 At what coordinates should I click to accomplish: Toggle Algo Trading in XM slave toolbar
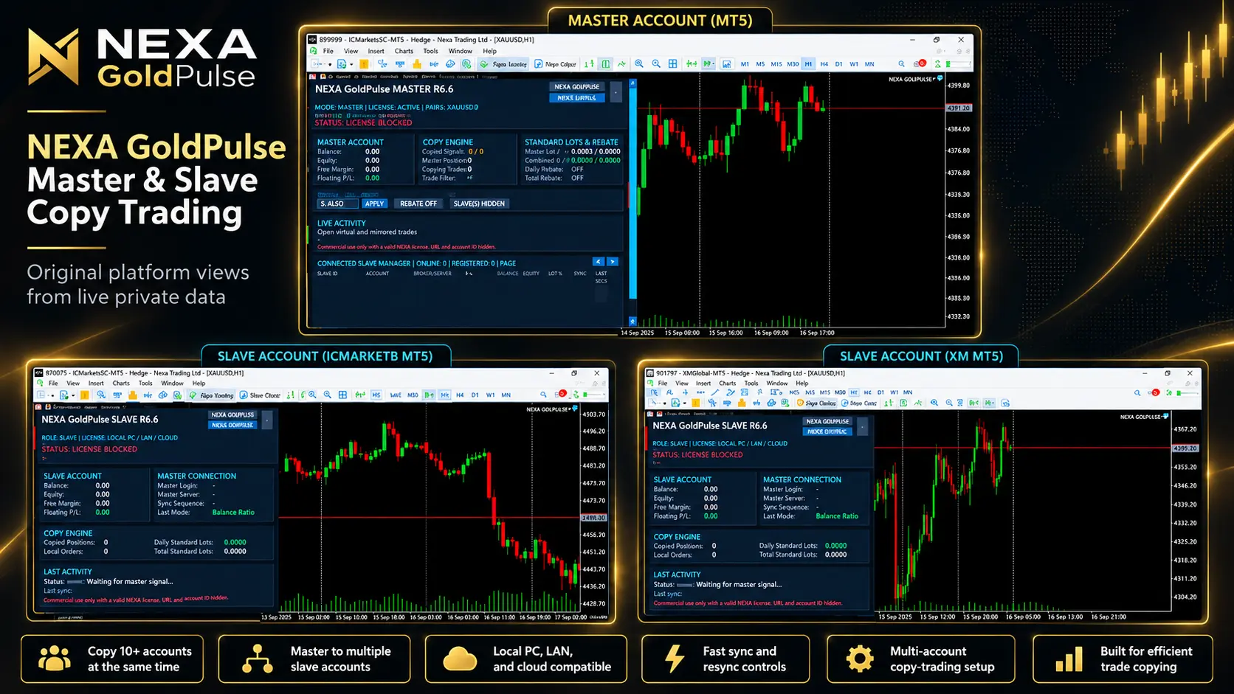pos(816,403)
